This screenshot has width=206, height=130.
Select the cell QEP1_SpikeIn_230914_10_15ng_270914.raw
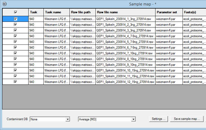click(125, 70)
